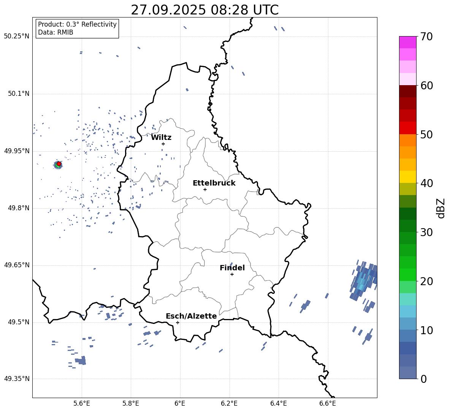This screenshot has width=450, height=411.
Task: Click the Product: 0.3° Reflectivity text
Action: click(x=77, y=24)
